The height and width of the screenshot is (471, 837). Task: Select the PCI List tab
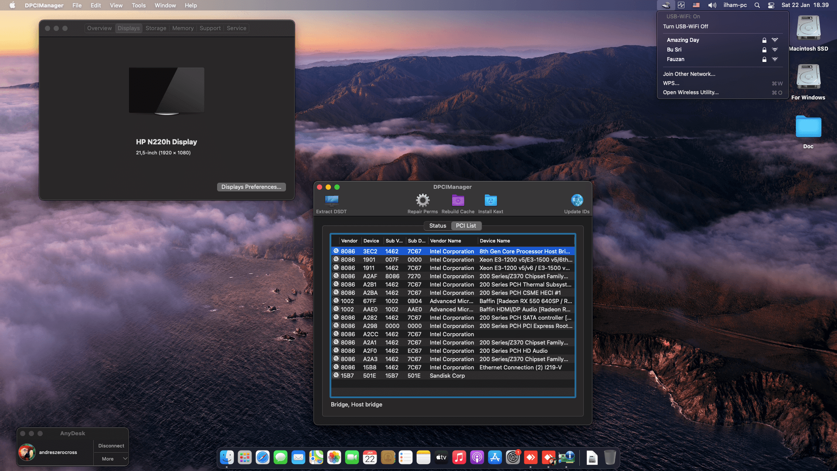tap(466, 225)
